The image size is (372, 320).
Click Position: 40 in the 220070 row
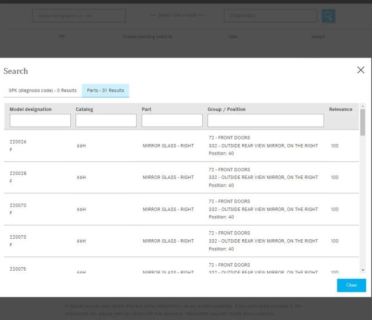pyautogui.click(x=221, y=217)
